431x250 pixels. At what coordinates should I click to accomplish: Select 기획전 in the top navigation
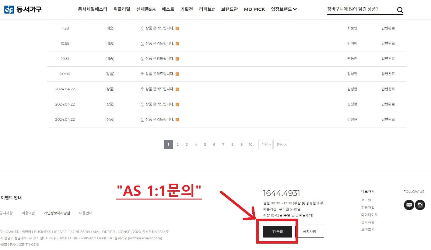pyautogui.click(x=186, y=9)
